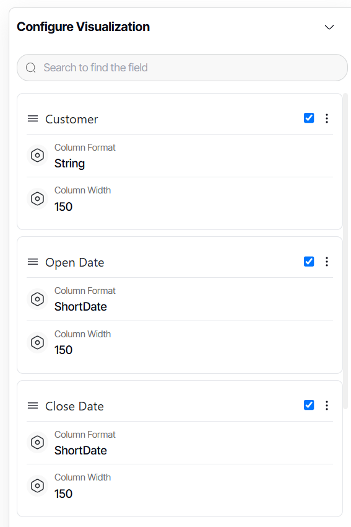
Task: Click the Open Date Column Width hexagon icon
Action: (x=37, y=342)
